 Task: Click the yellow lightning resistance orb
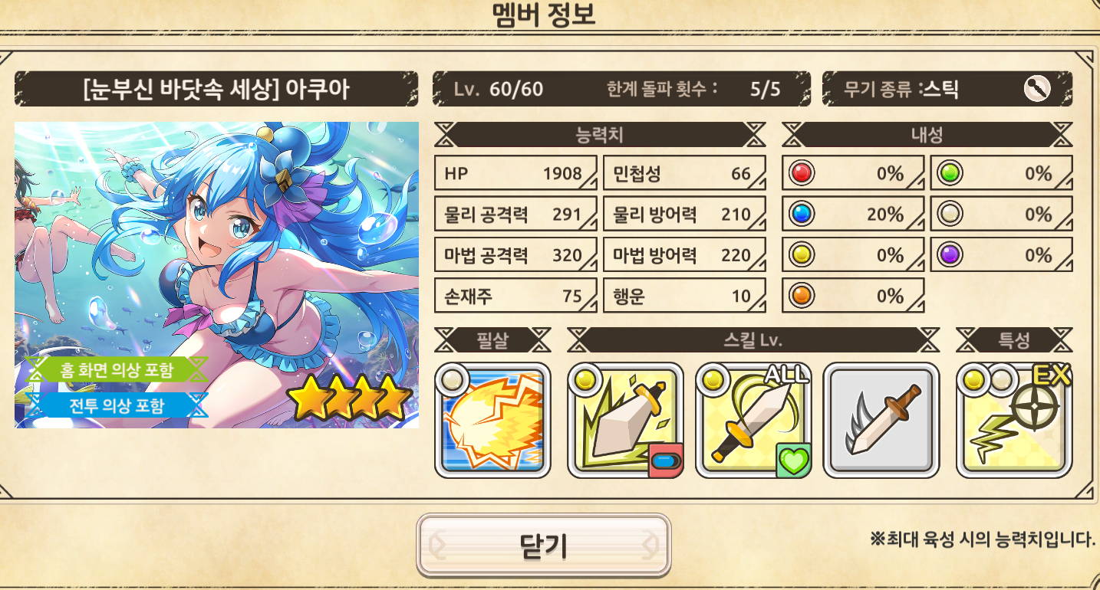click(x=801, y=255)
